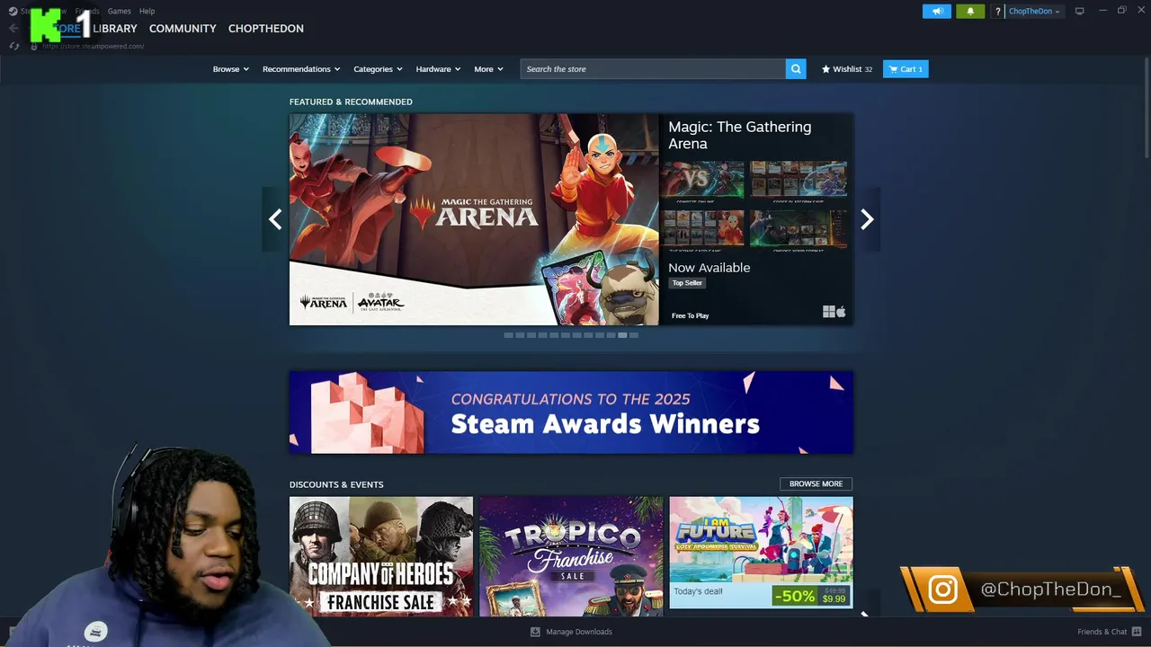
Task: Click the bottom-left Arena screenshot thumbnail
Action: click(702, 232)
